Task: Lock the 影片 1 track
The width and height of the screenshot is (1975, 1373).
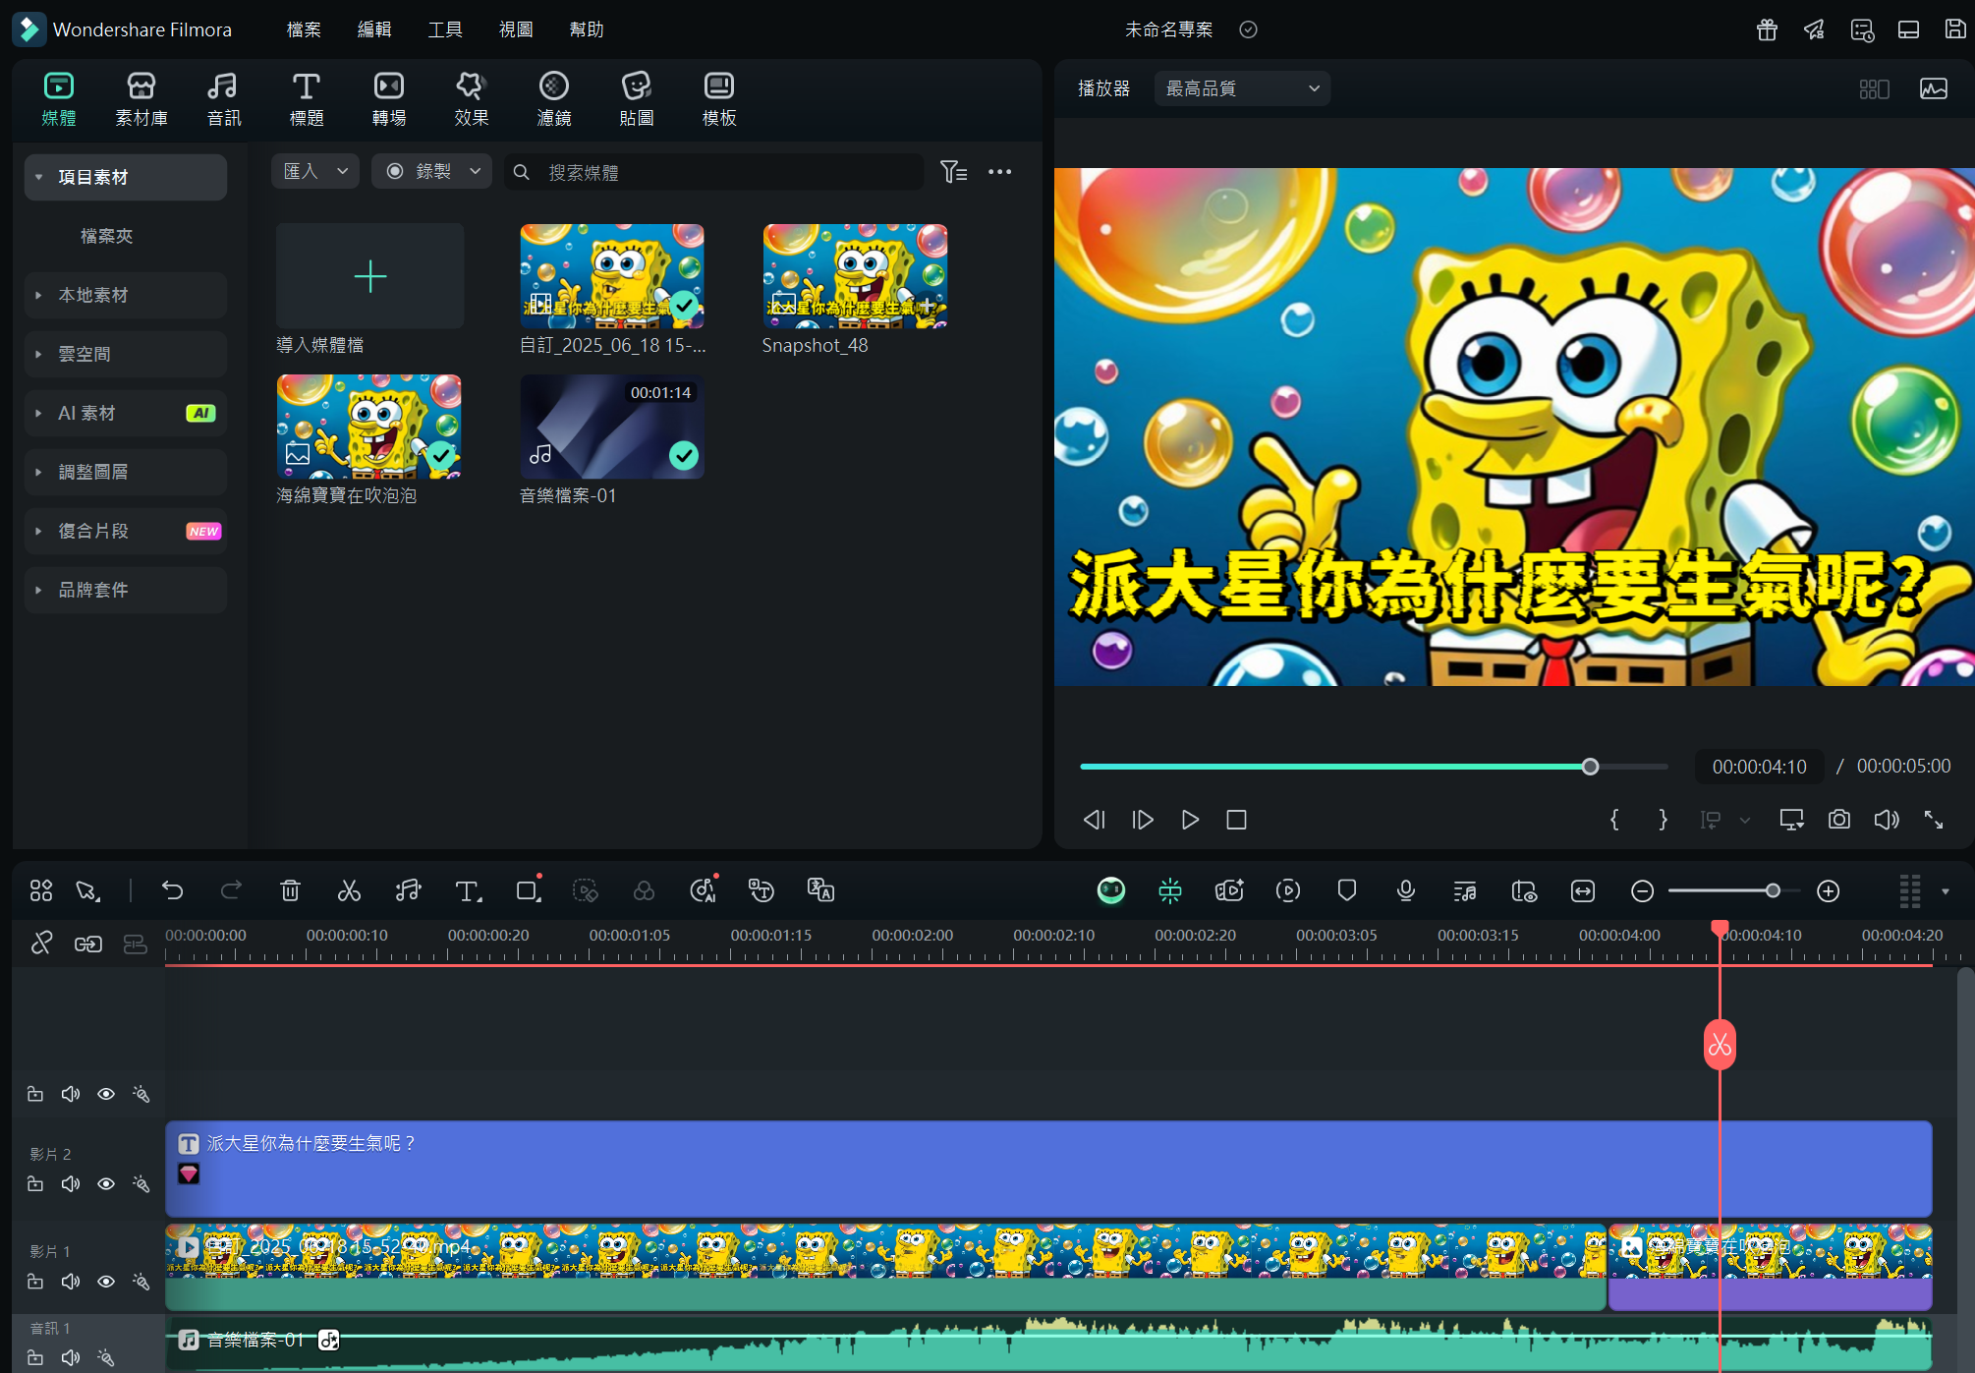Action: point(35,1282)
